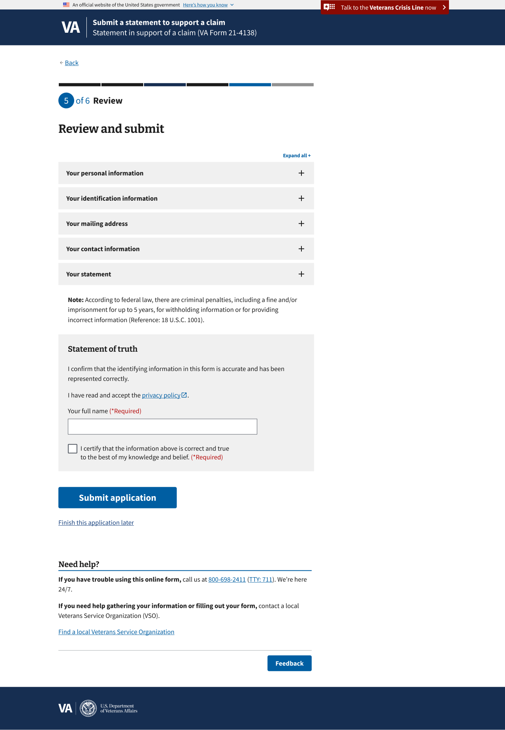Click the US flag icon in top banner
This screenshot has width=505, height=730.
[x=66, y=5]
